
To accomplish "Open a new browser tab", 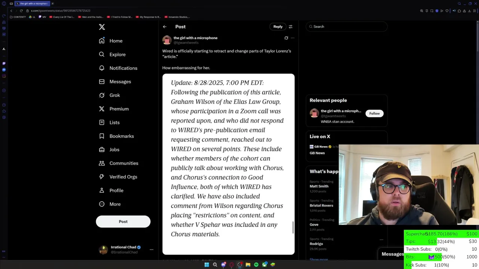I will 52,3.
